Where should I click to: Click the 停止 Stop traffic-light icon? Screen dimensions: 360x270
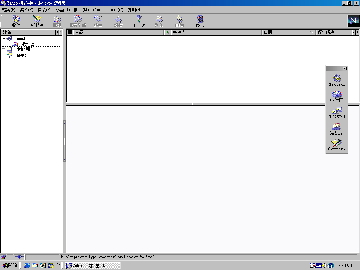pos(200,21)
